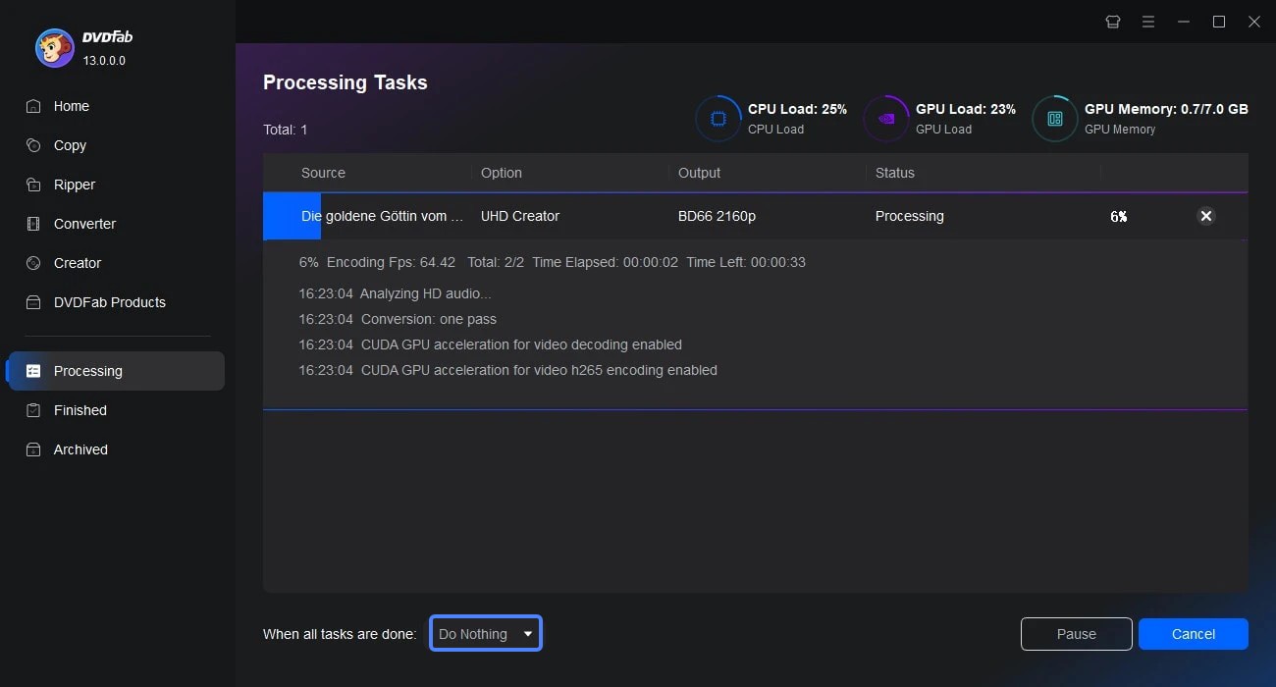This screenshot has width=1276, height=687.
Task: Open the Creator module
Action: click(x=75, y=263)
